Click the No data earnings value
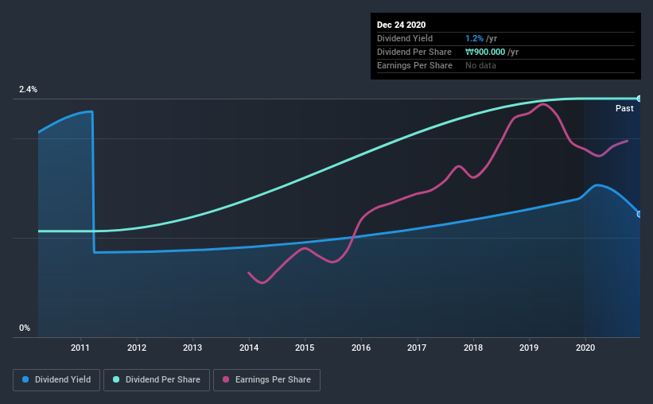This screenshot has height=404, width=653. pos(480,65)
